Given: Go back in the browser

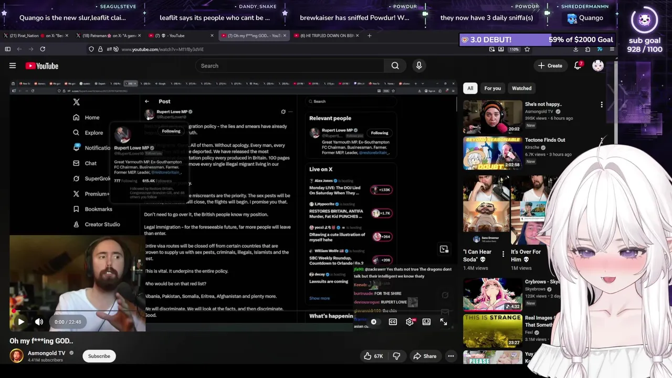Looking at the screenshot, I should 19,49.
